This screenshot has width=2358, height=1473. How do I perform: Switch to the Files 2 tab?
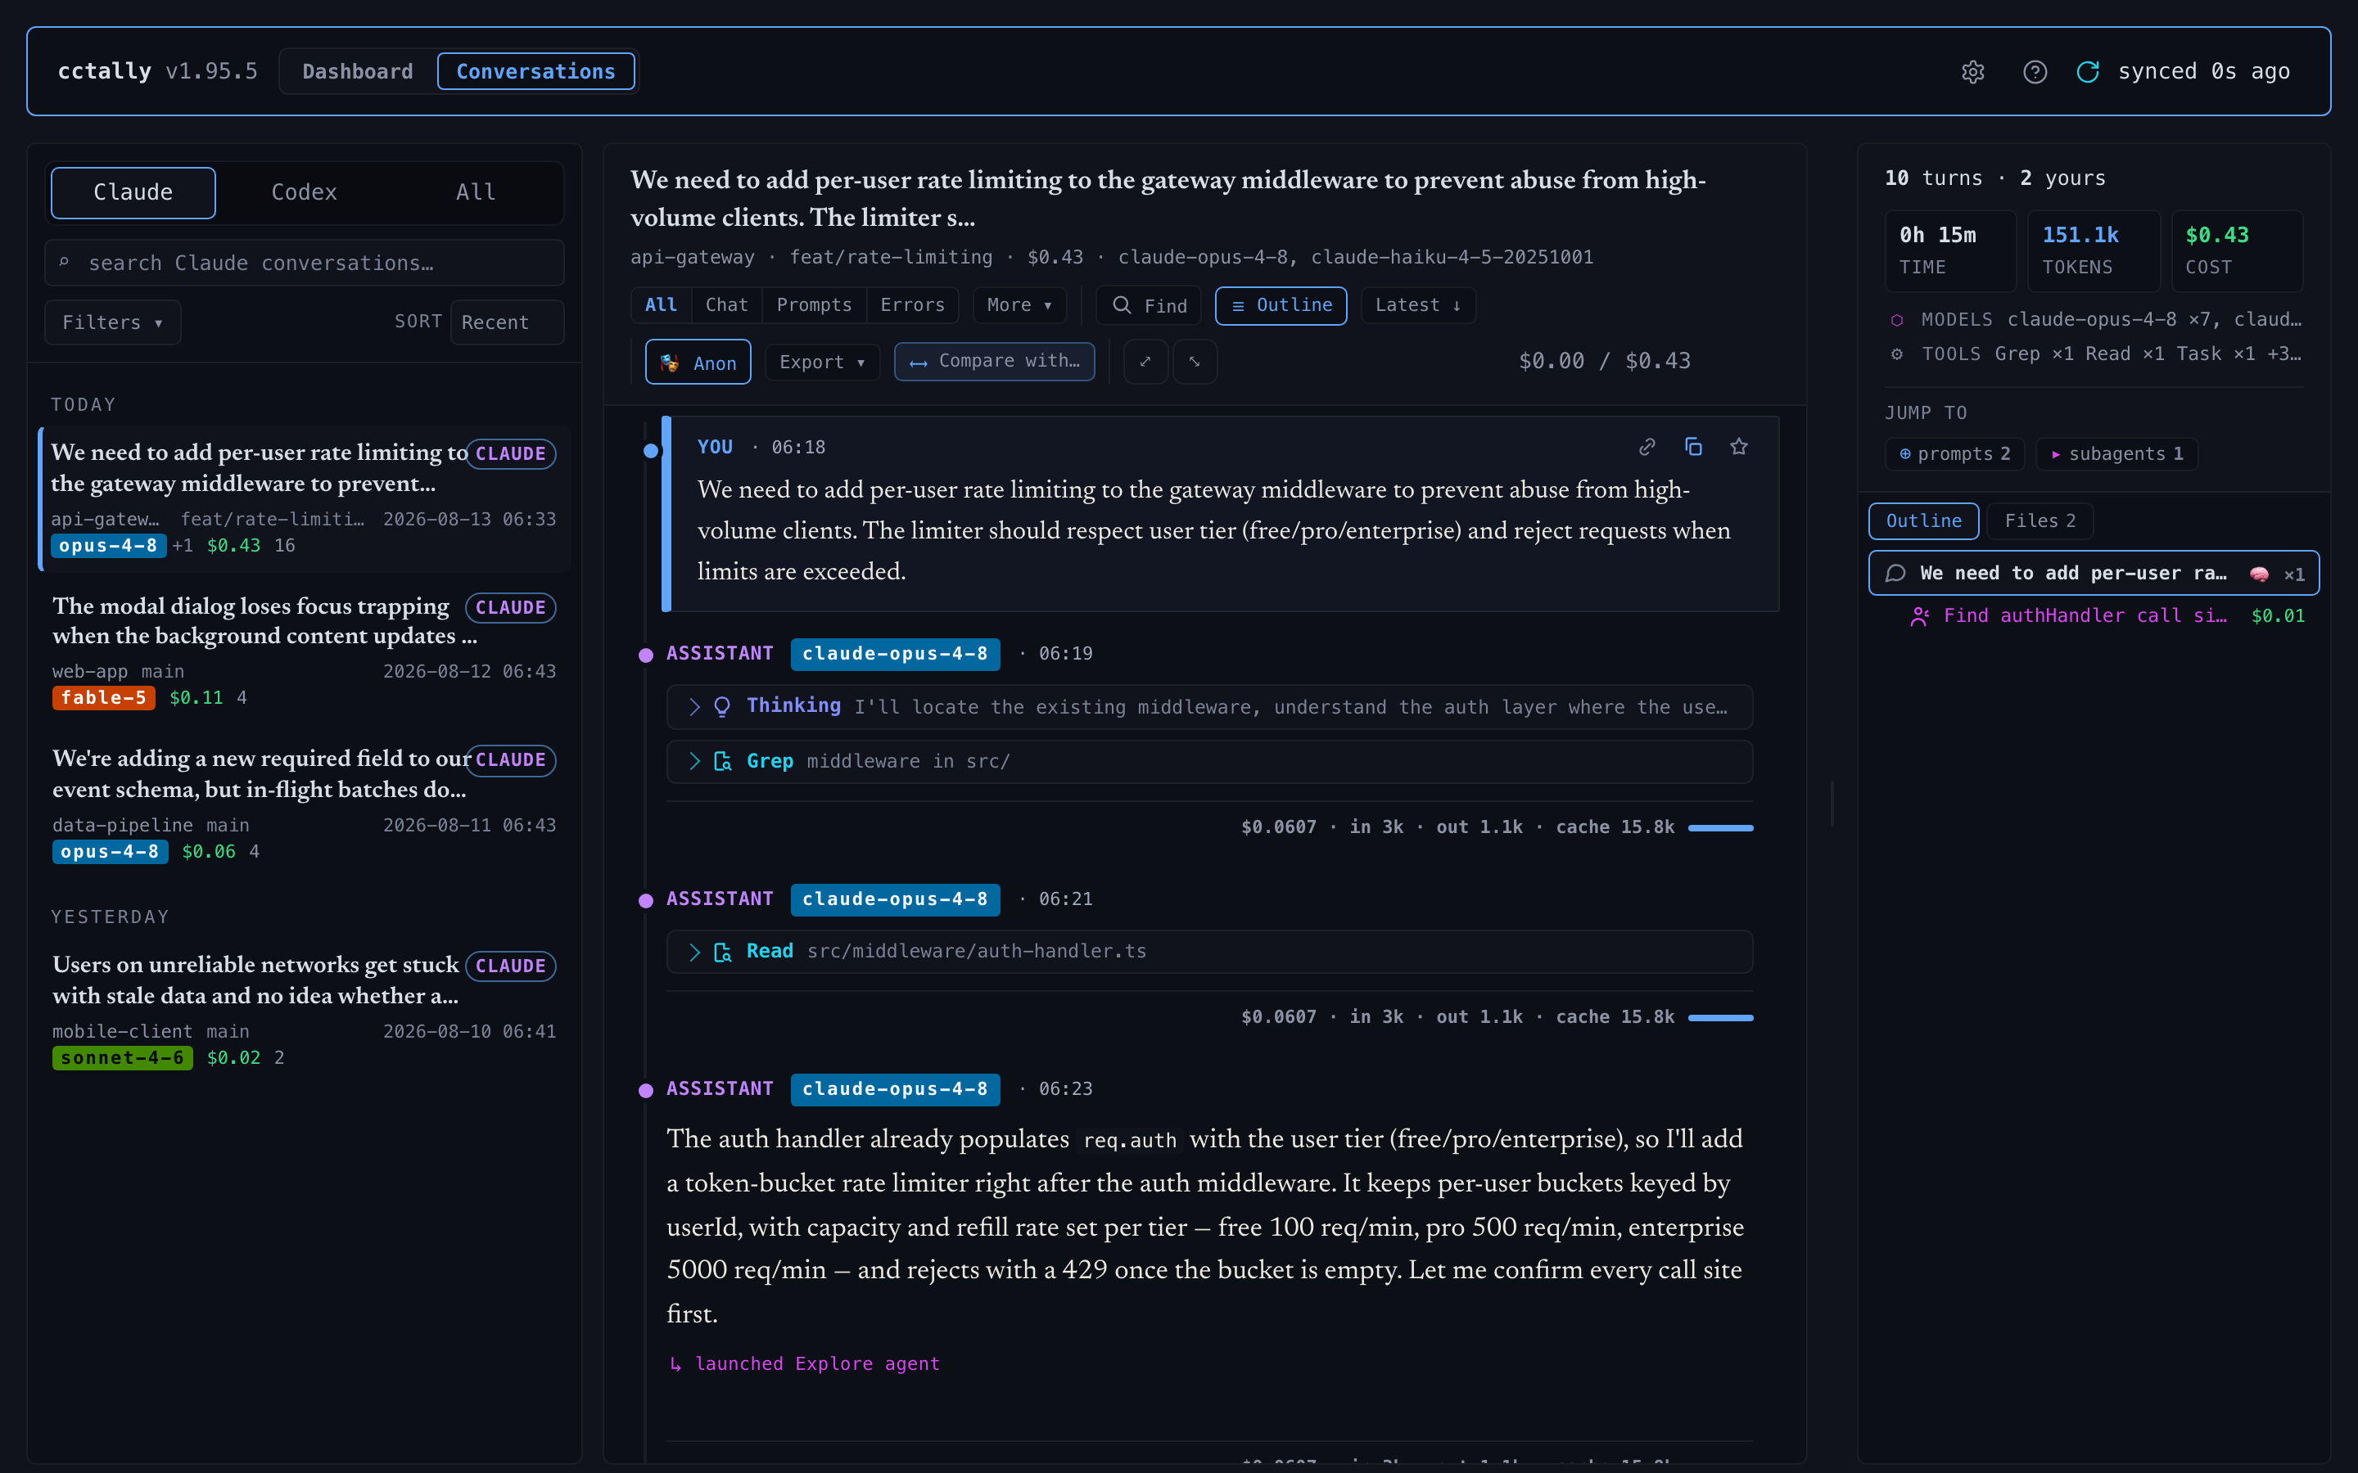click(x=2040, y=521)
